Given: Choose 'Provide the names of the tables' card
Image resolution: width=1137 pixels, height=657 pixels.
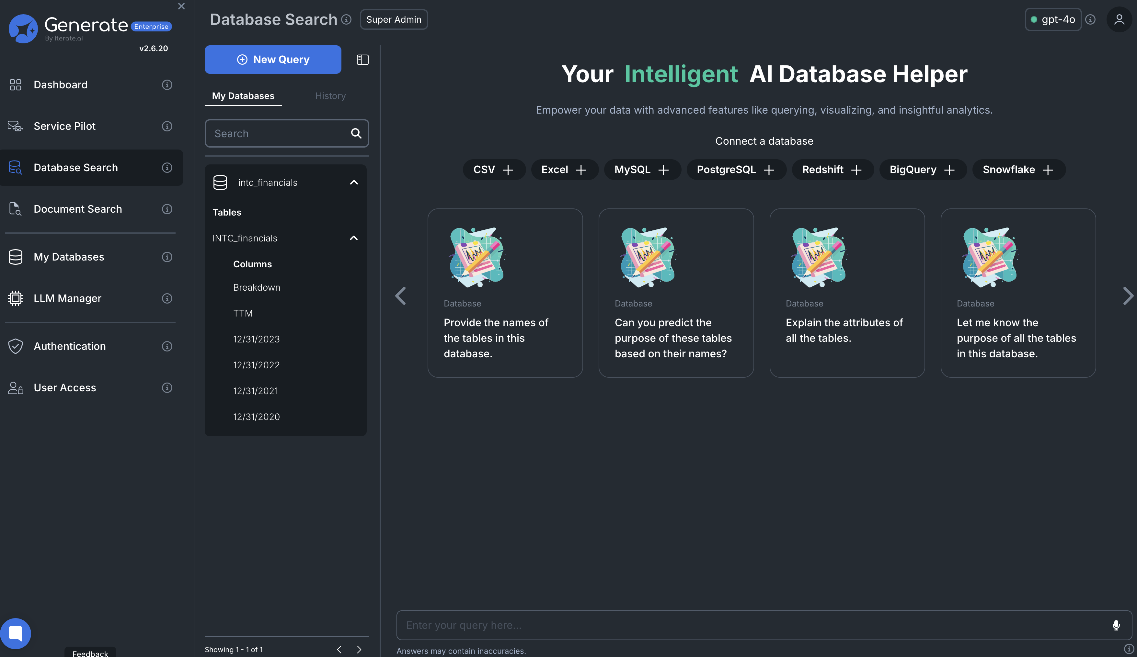Looking at the screenshot, I should coord(505,293).
